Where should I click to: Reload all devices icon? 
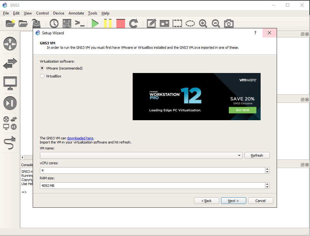coord(133,24)
